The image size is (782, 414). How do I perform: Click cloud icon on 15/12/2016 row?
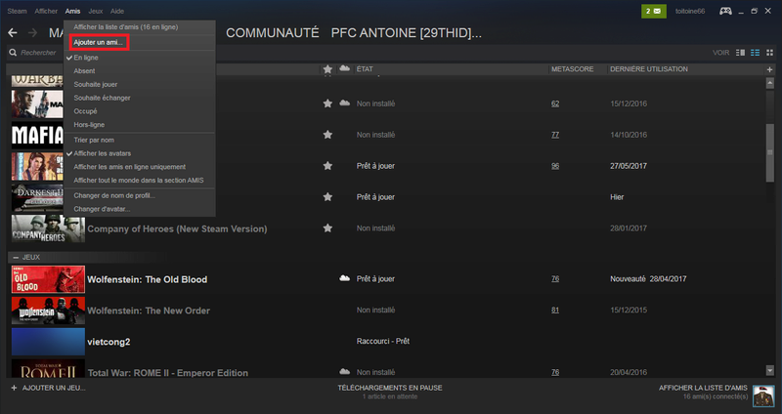coord(345,103)
